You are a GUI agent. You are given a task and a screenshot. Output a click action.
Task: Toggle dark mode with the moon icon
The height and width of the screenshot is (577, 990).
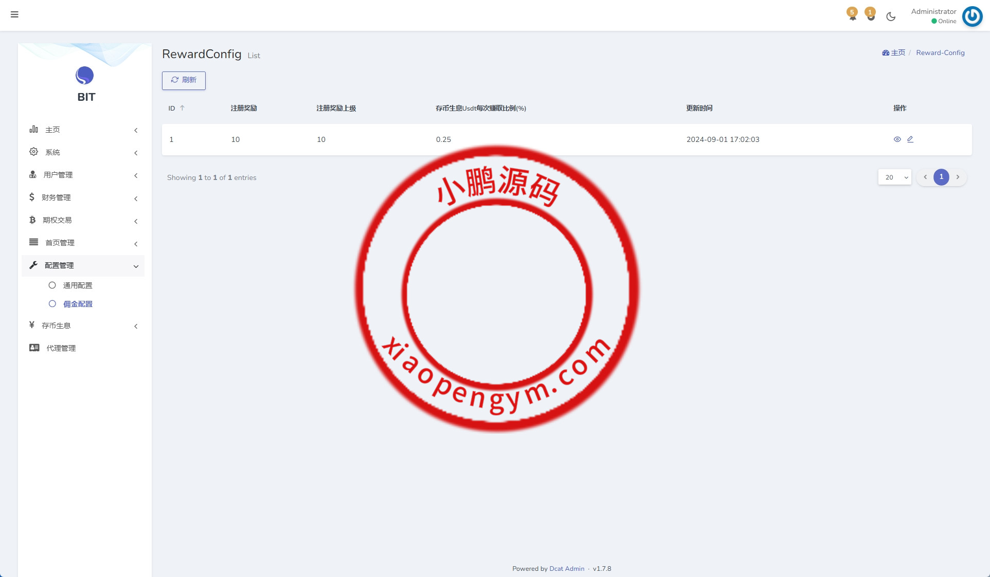(x=890, y=16)
